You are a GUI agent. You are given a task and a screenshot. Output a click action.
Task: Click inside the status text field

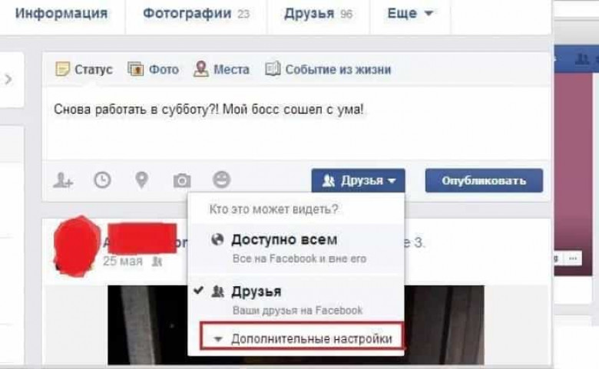[x=296, y=123]
